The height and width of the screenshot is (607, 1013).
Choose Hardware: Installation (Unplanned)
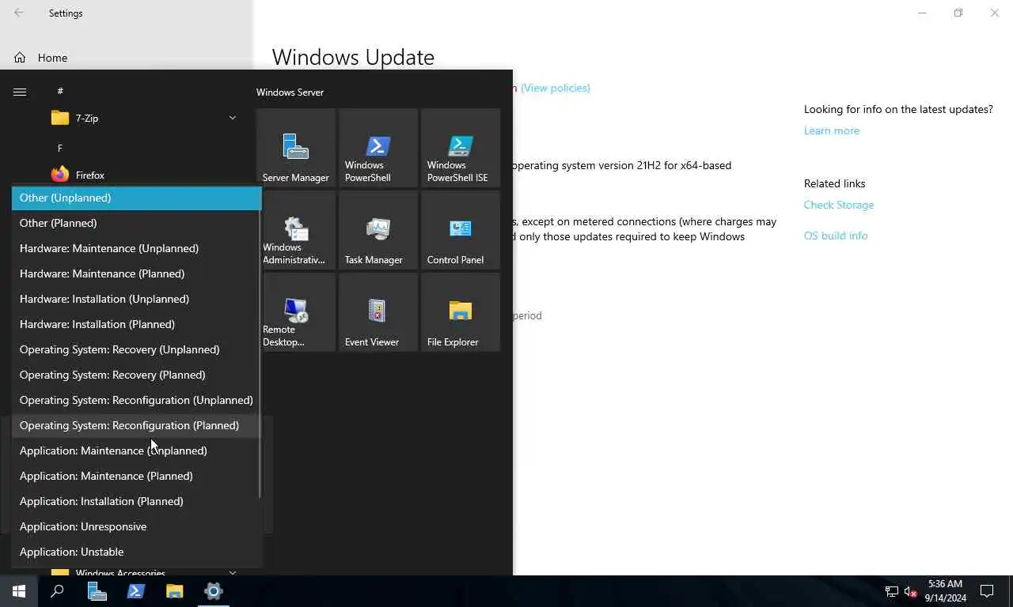pos(136,299)
